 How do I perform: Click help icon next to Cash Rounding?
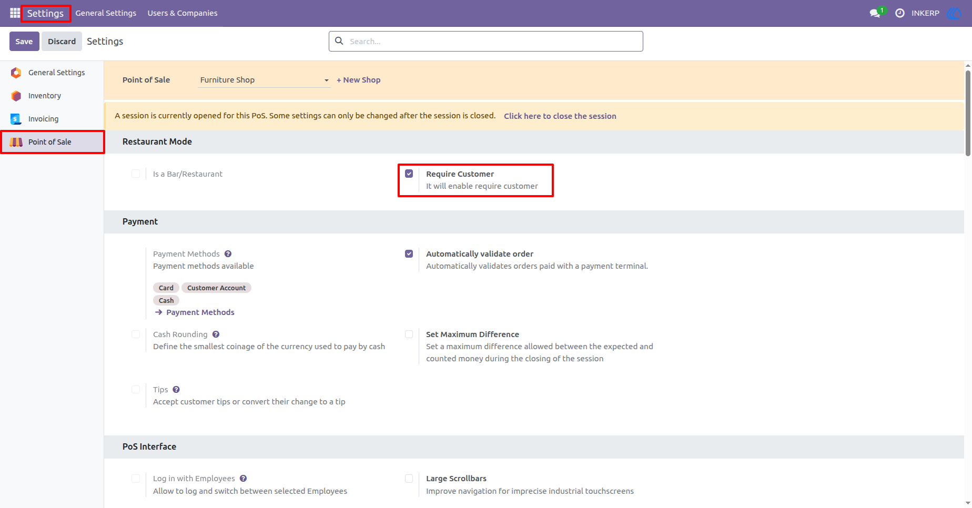216,334
